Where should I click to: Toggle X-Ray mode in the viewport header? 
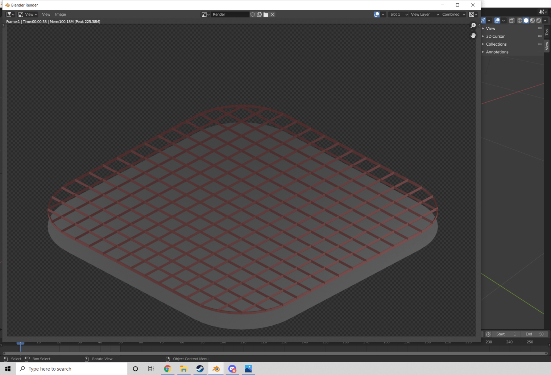[511, 21]
